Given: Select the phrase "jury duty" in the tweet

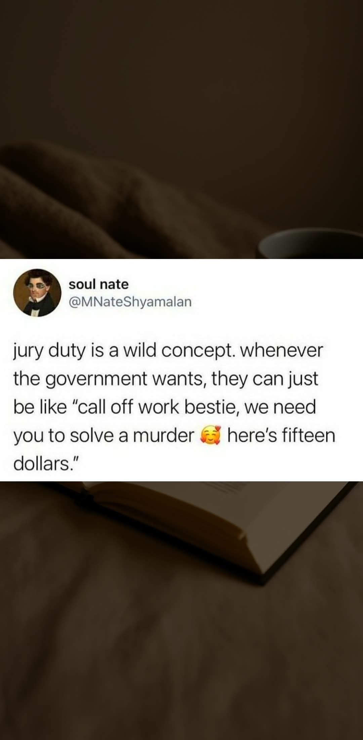Looking at the screenshot, I should 50,351.
